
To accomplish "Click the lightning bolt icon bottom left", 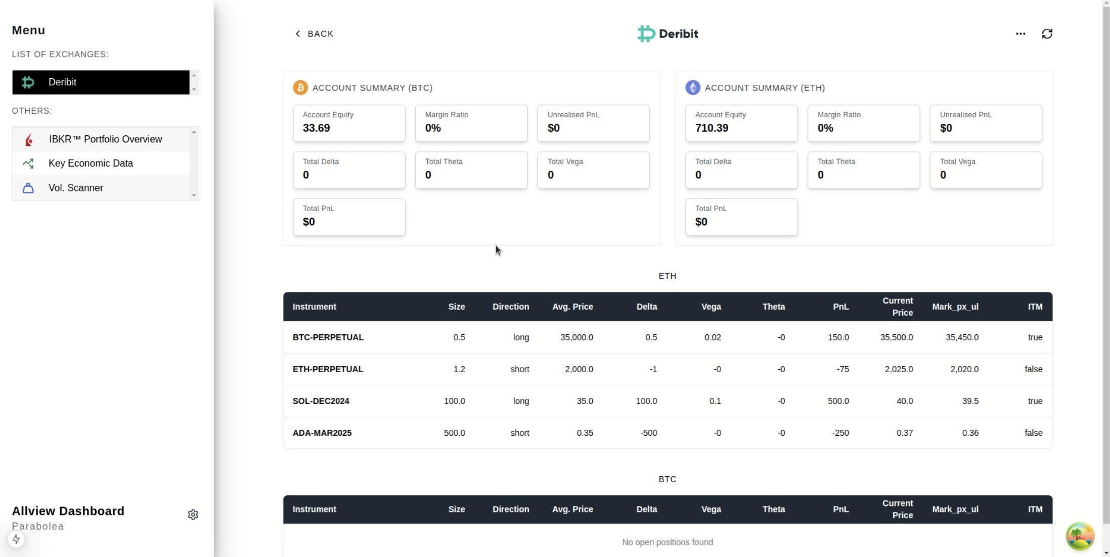I will (16, 539).
